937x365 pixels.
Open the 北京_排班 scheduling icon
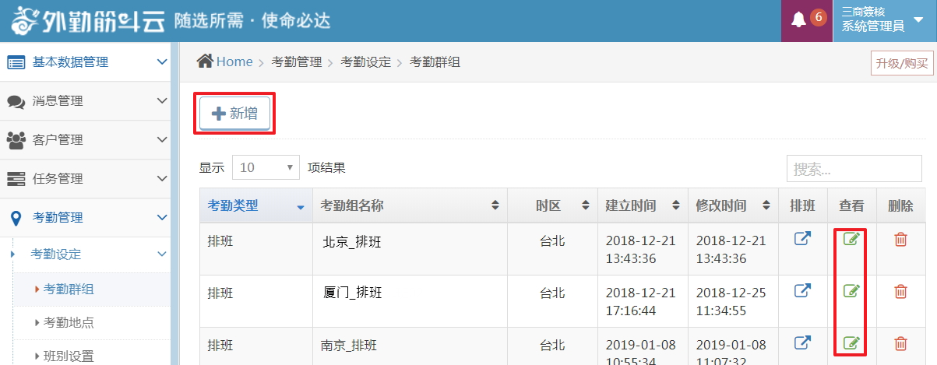pos(802,239)
